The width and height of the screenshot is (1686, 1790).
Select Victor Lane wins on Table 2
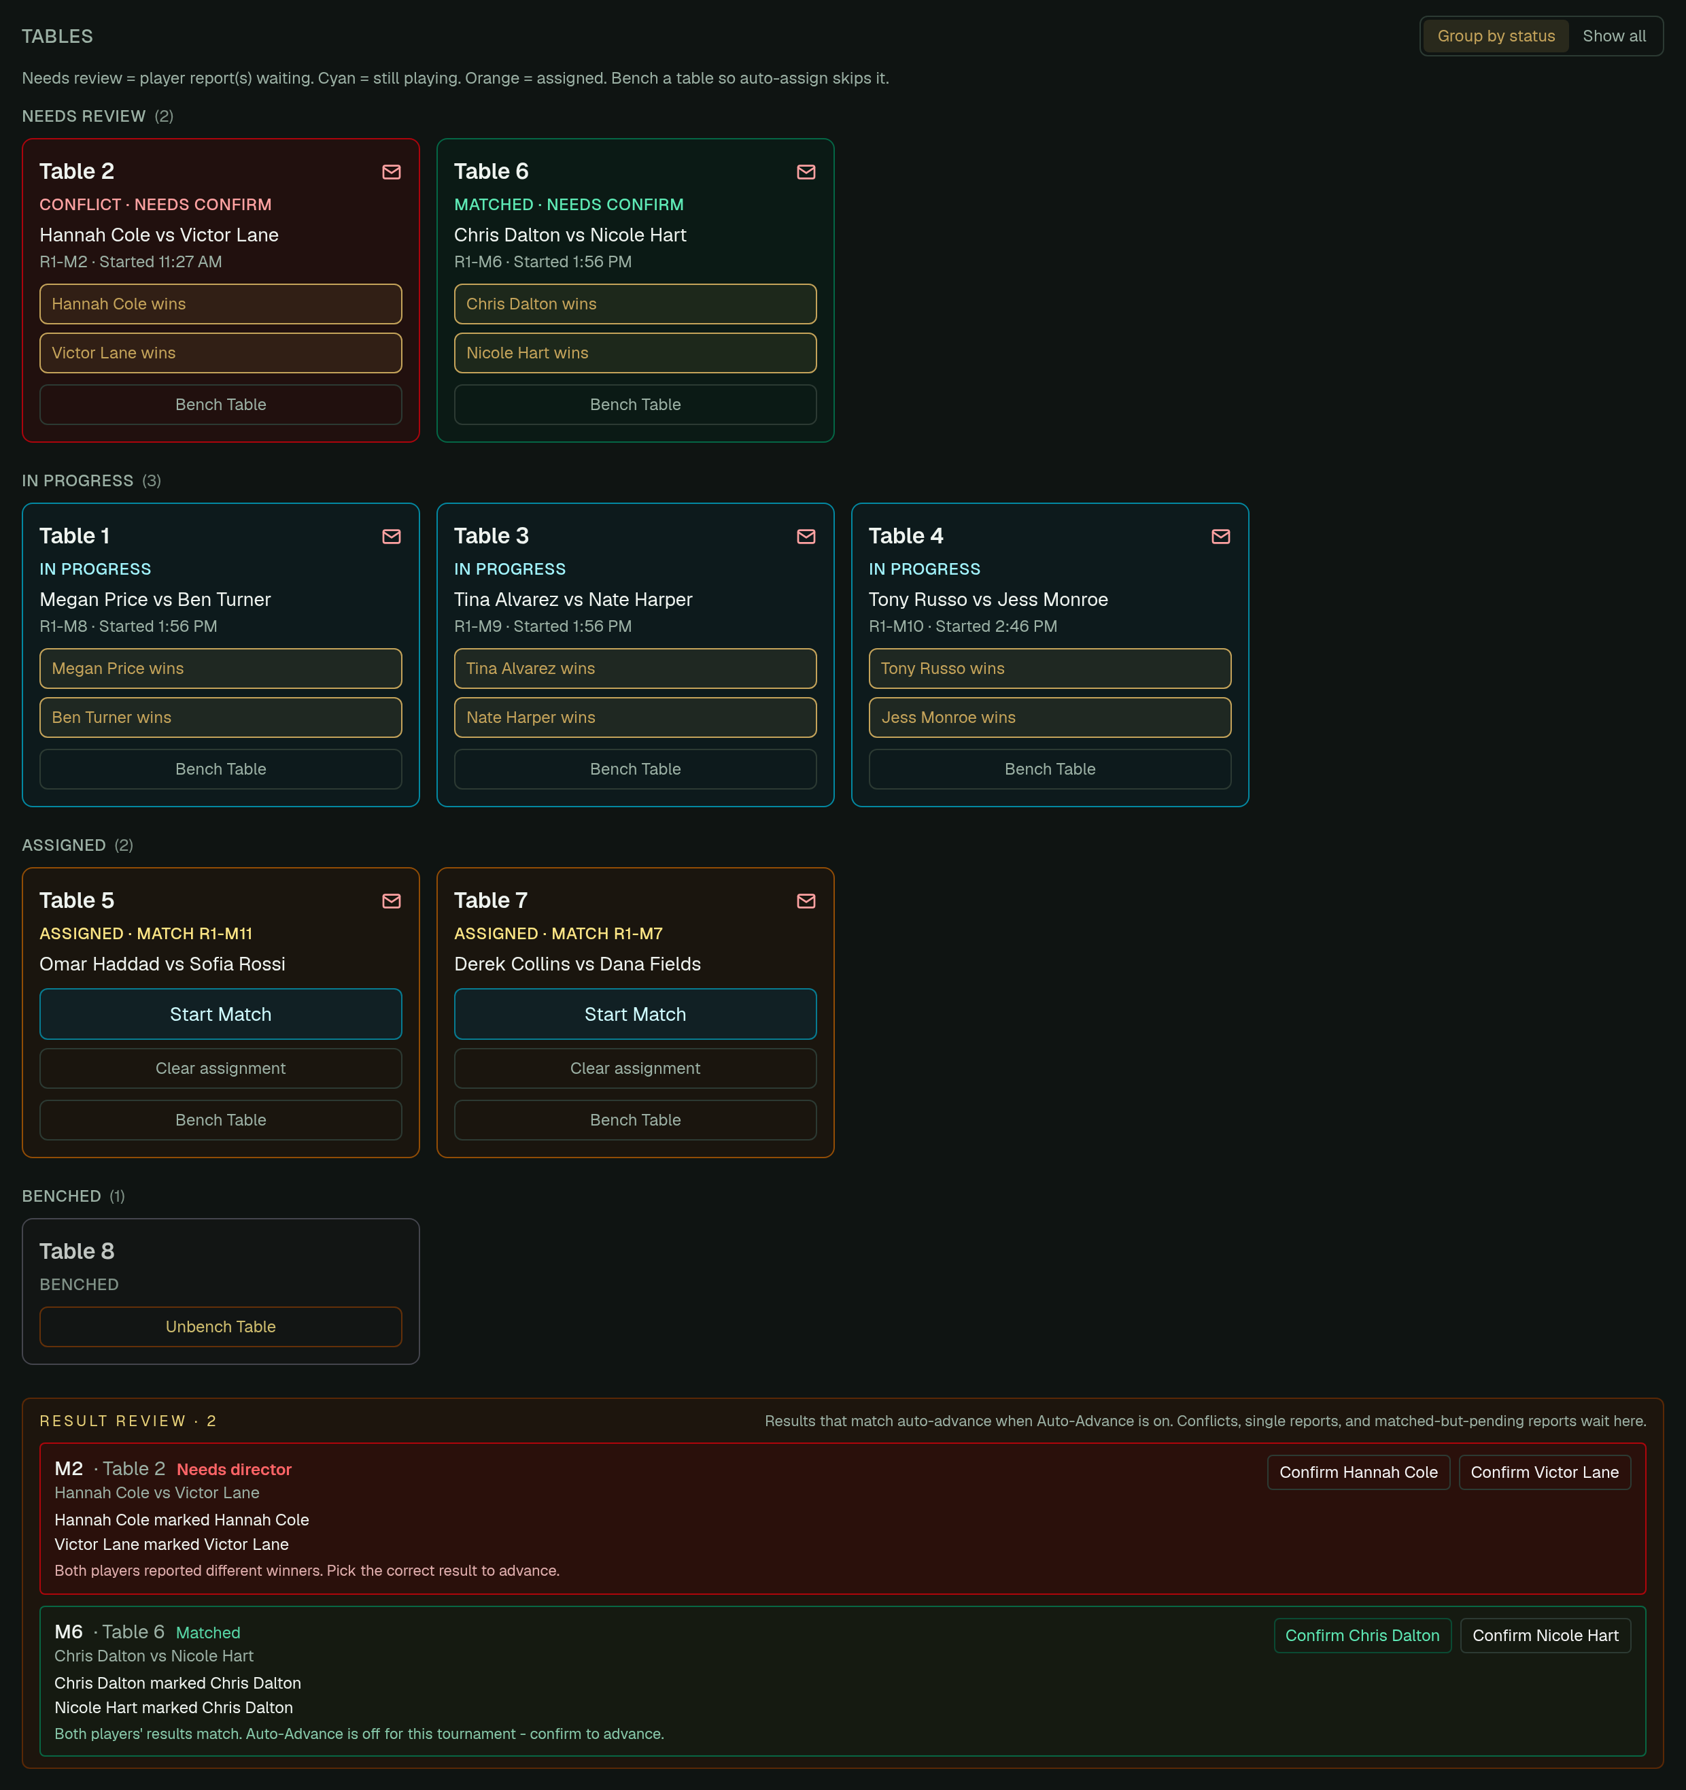coord(220,353)
